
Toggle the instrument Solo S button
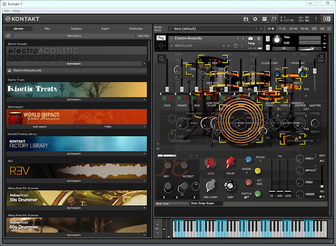click(268, 38)
